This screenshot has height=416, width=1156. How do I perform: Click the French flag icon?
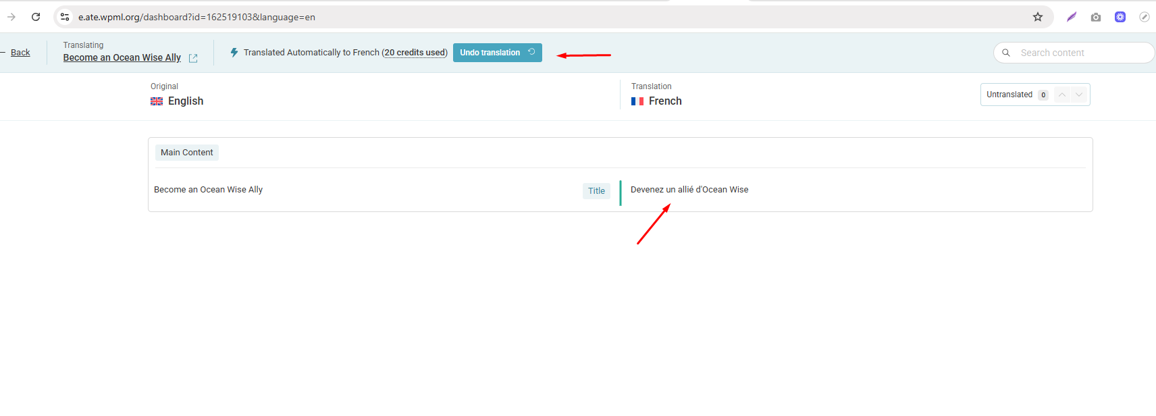637,101
